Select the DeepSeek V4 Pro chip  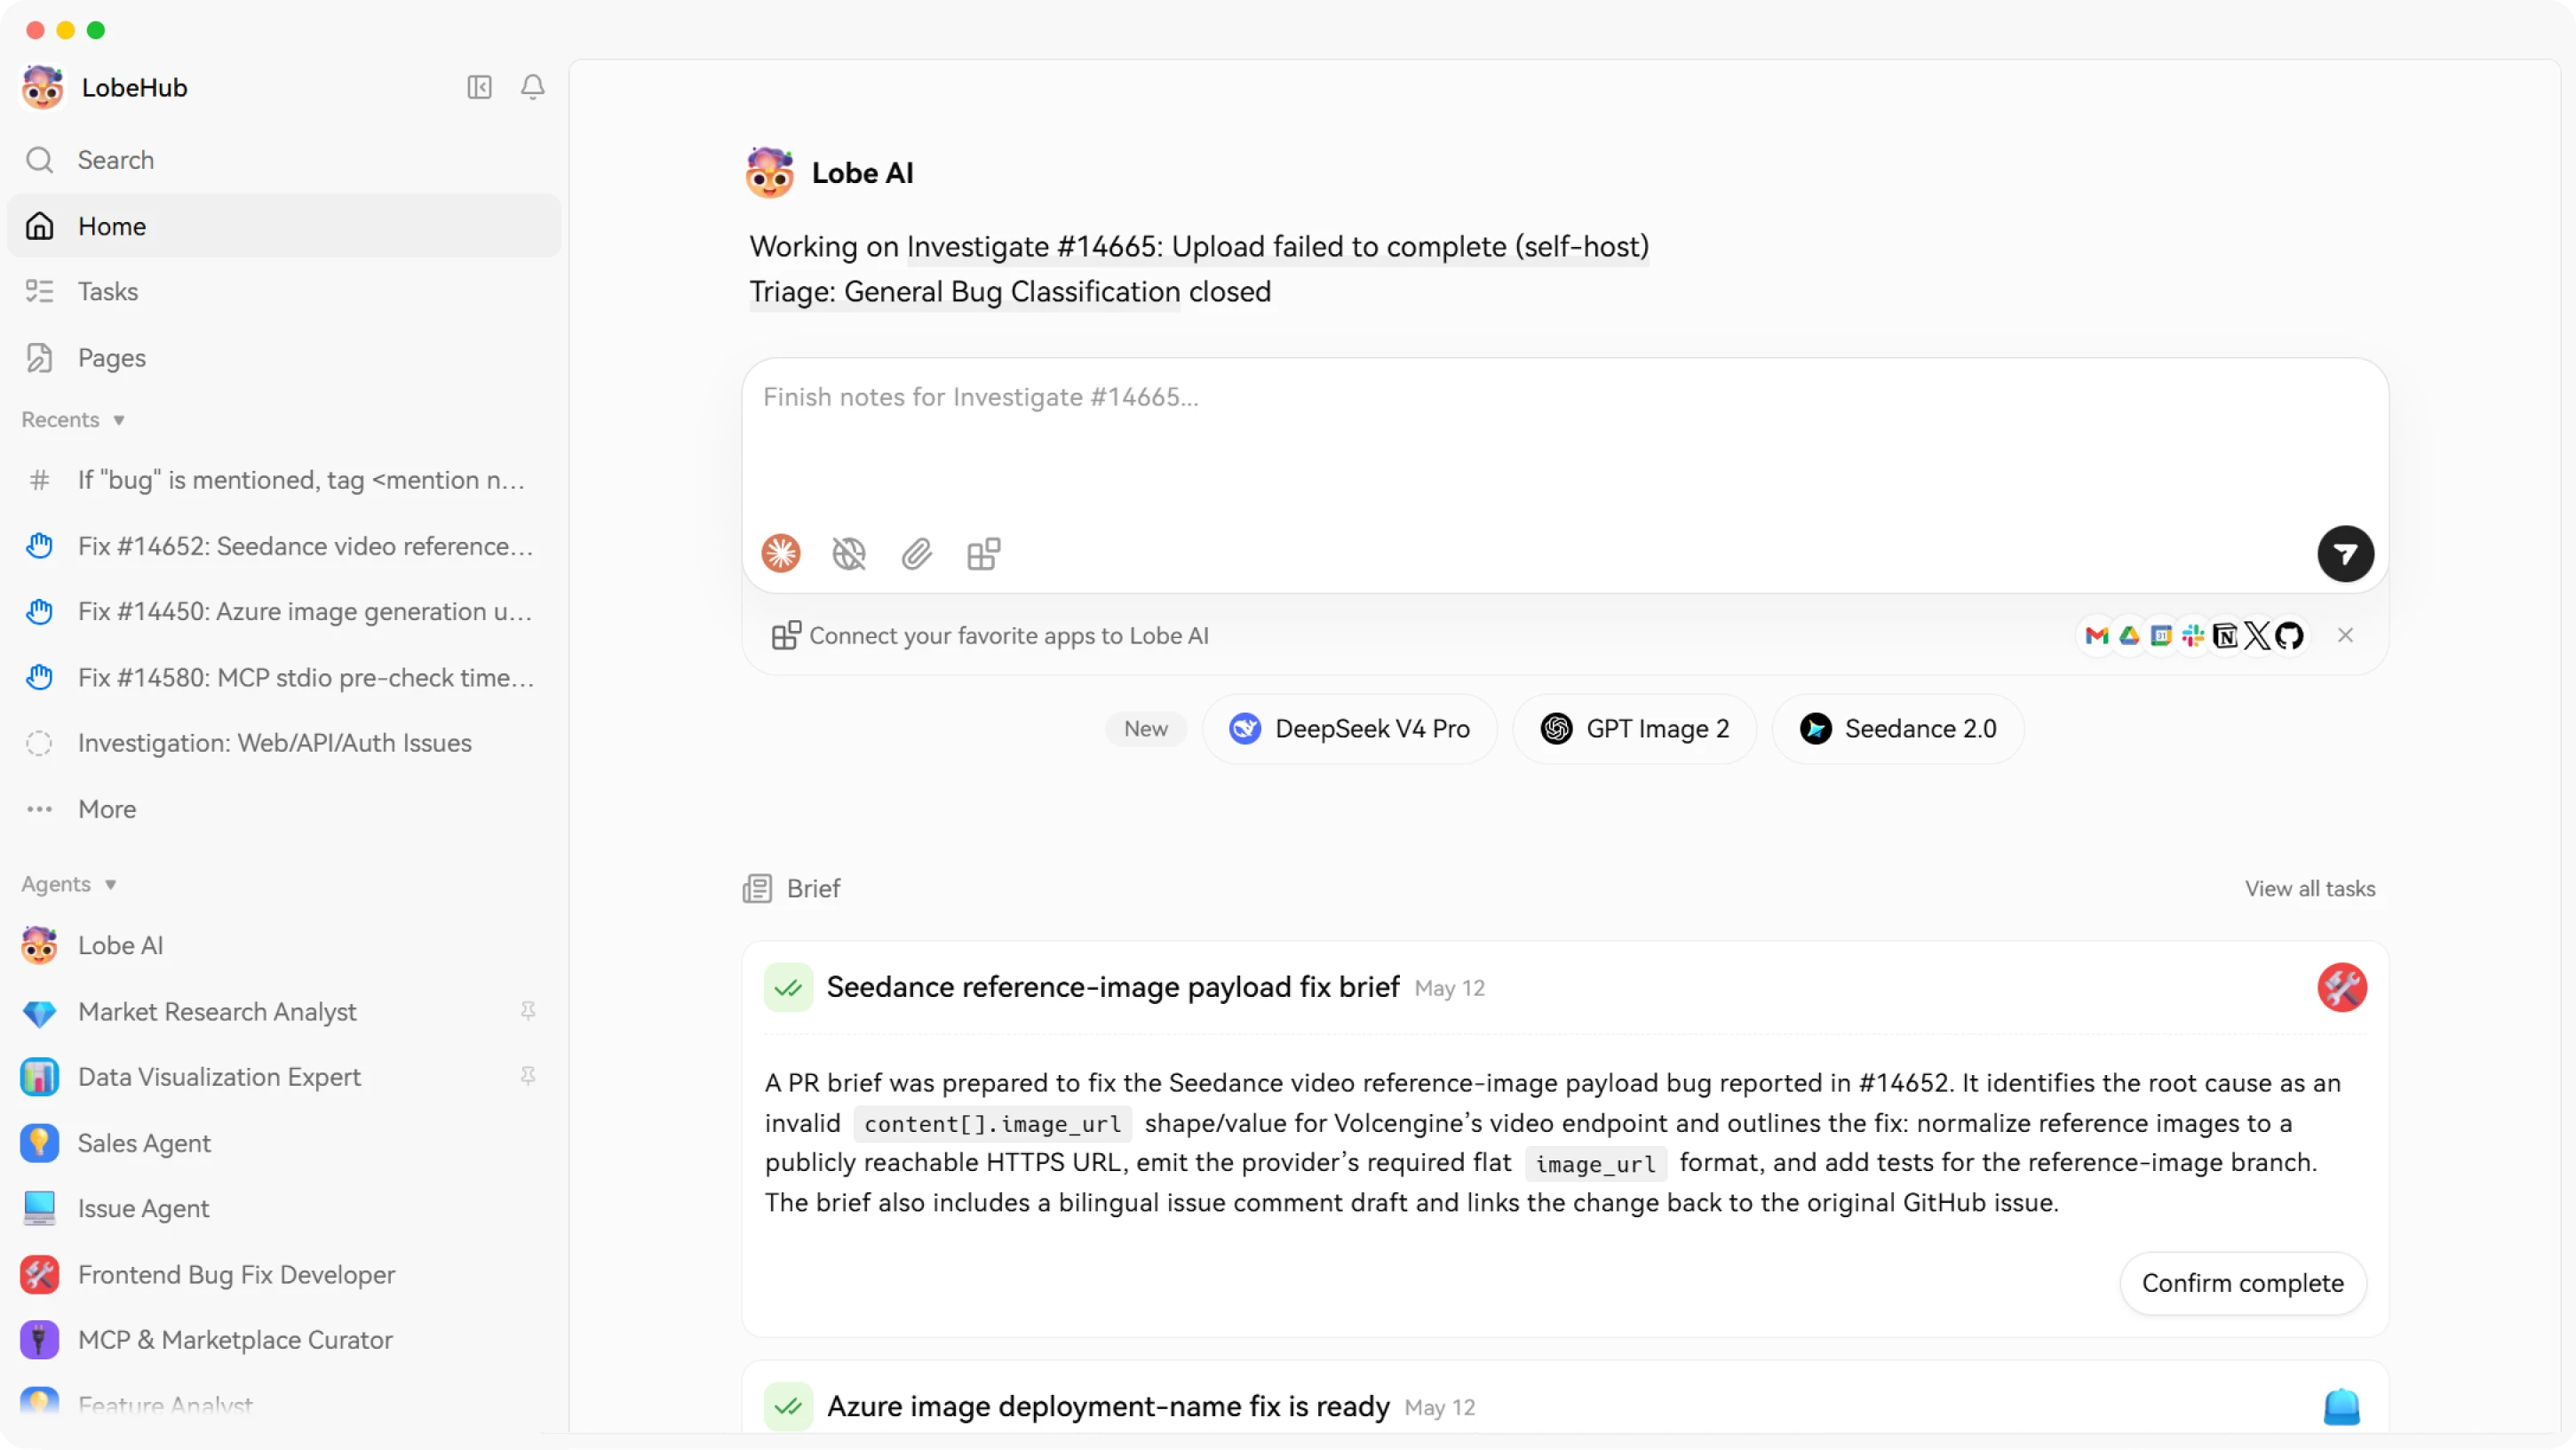point(1349,729)
